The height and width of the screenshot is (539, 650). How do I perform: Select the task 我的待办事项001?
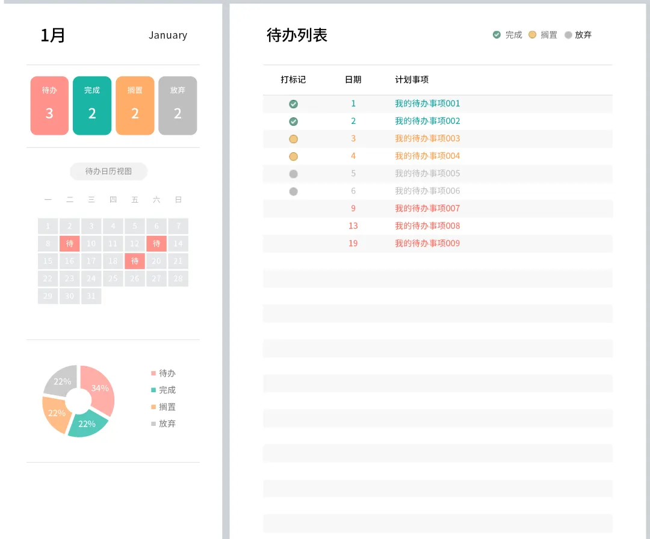[427, 103]
